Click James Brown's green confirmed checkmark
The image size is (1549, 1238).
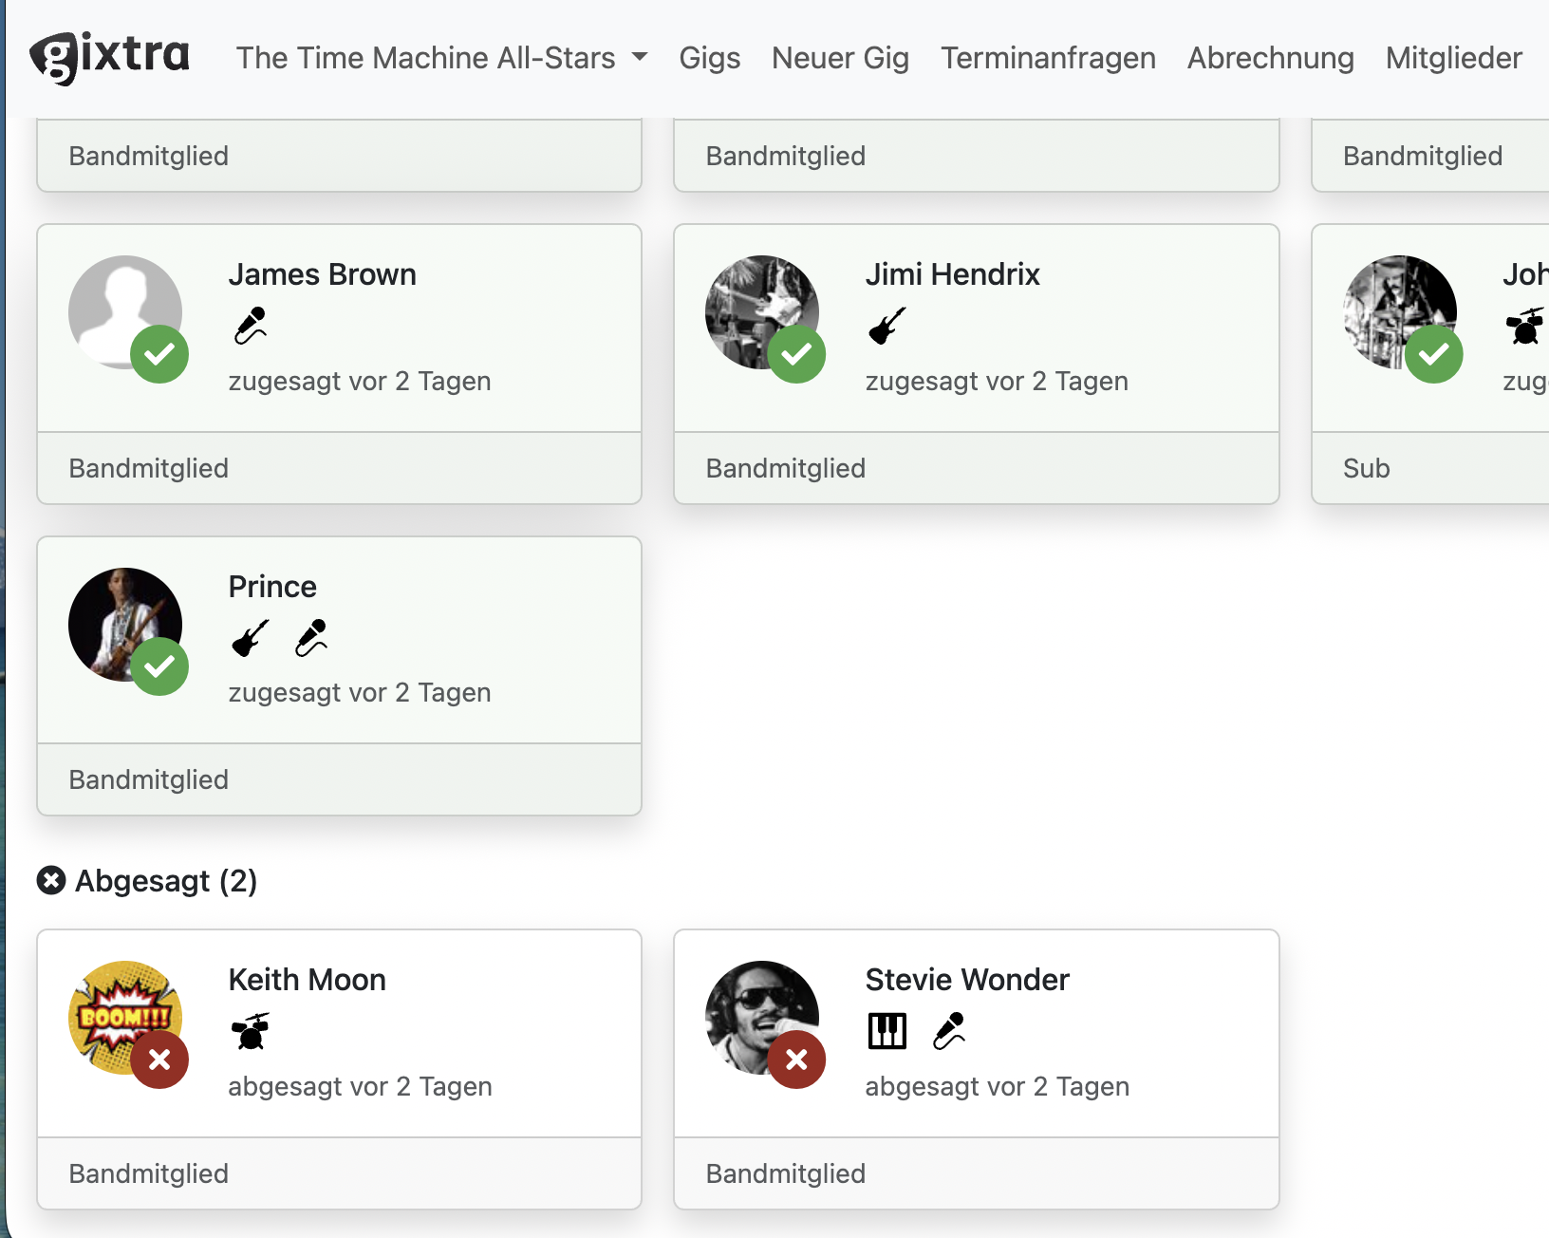[159, 354]
